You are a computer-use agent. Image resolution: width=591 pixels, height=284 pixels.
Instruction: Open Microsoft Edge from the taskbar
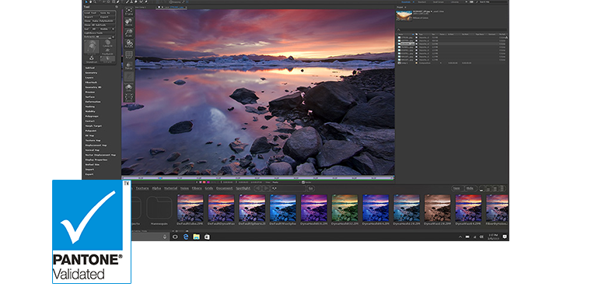coord(185,237)
